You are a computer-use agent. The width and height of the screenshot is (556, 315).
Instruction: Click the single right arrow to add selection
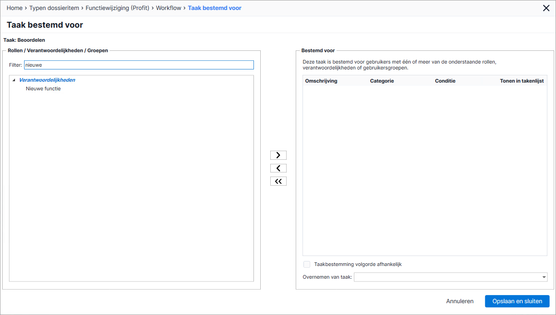click(x=278, y=155)
